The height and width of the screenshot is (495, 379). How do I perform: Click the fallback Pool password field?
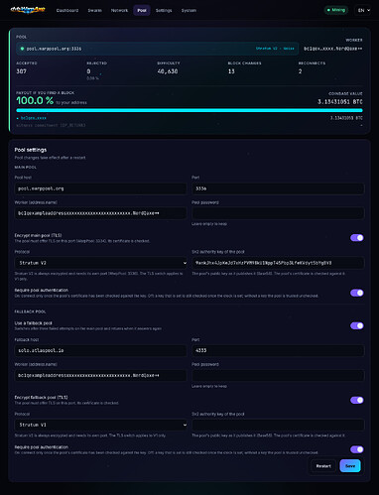(x=278, y=375)
